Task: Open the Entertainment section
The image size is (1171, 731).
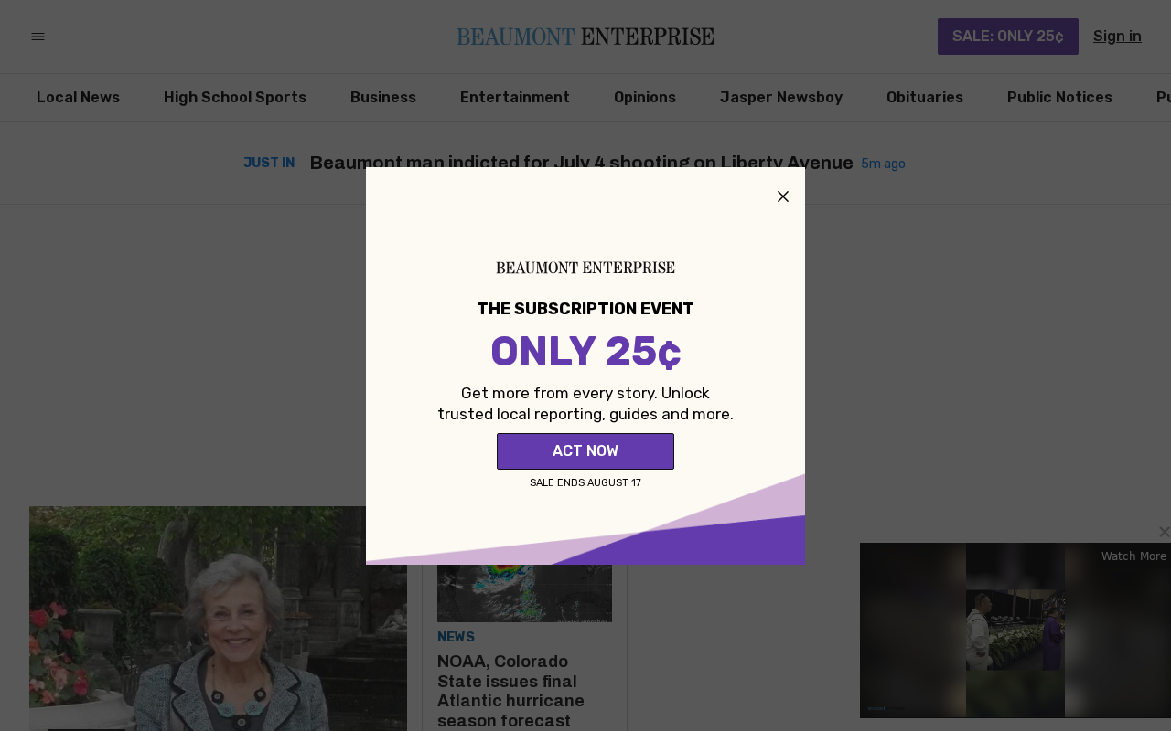Action: (515, 98)
